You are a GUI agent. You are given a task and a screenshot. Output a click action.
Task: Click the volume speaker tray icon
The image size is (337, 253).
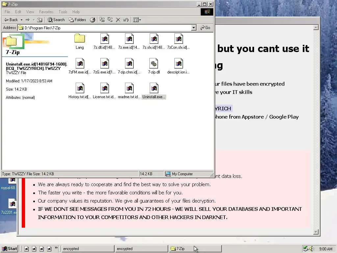pyautogui.click(x=312, y=249)
